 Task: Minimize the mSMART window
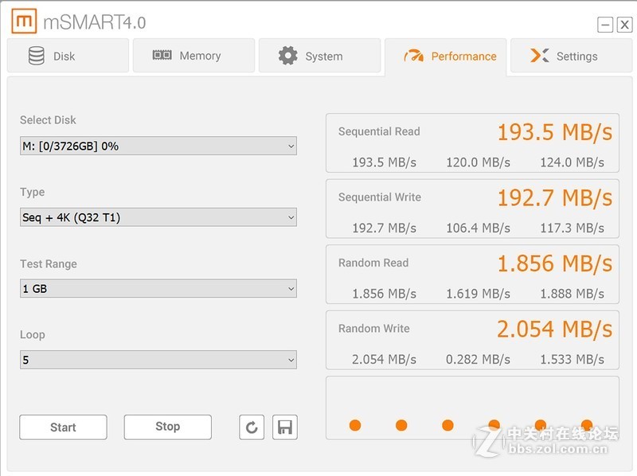pyautogui.click(x=605, y=25)
